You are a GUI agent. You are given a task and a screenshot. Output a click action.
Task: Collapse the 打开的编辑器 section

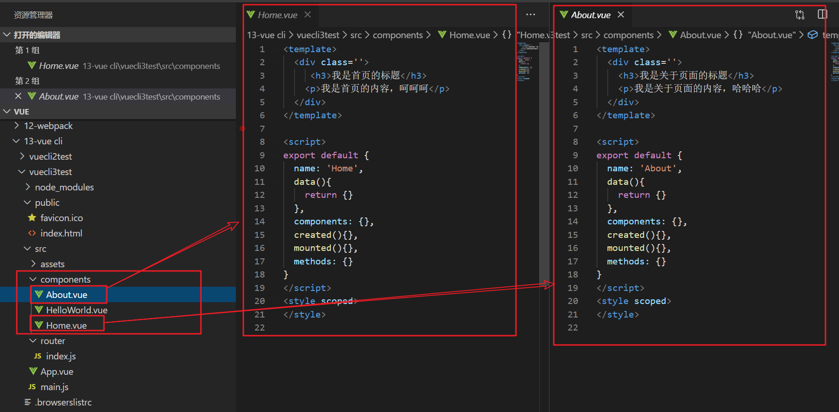tap(7, 35)
